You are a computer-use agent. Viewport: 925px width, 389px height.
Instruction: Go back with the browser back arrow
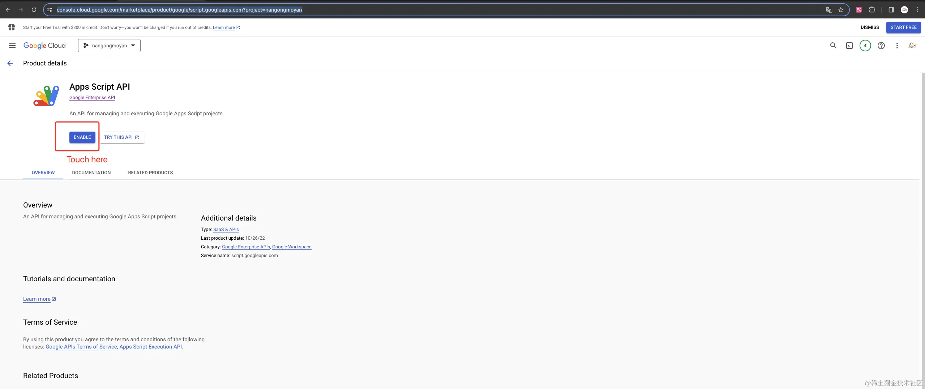(x=8, y=10)
